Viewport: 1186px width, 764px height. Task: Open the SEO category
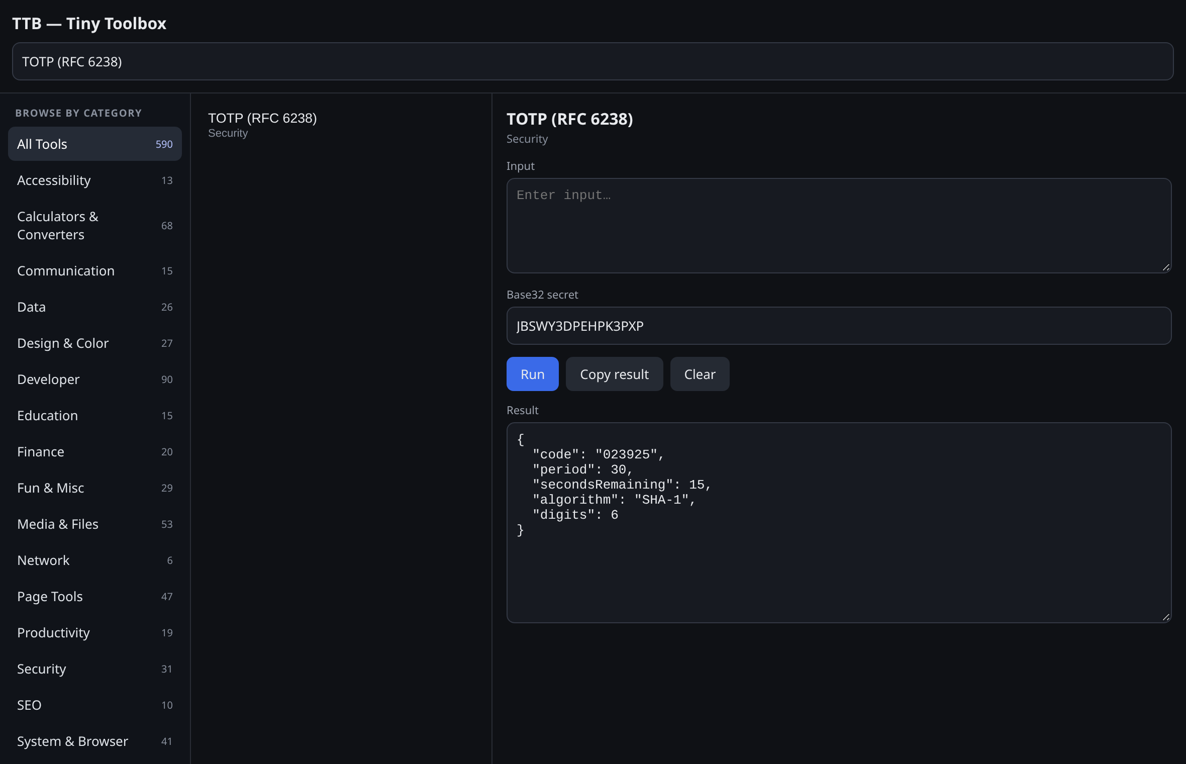pos(95,705)
